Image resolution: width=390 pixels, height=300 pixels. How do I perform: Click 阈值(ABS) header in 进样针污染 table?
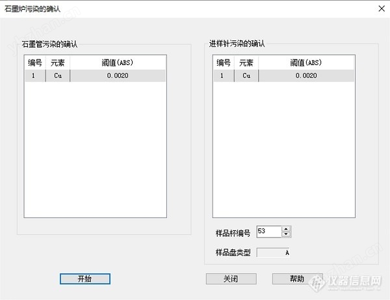305,63
